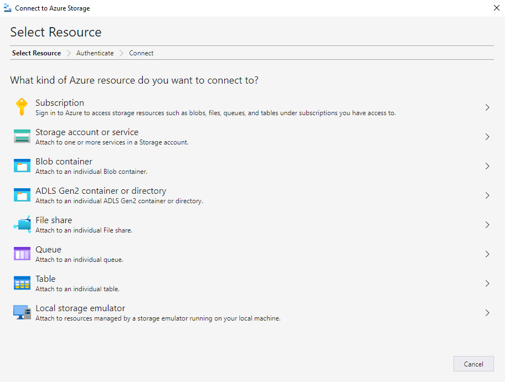Open the Authenticate step

(95, 53)
